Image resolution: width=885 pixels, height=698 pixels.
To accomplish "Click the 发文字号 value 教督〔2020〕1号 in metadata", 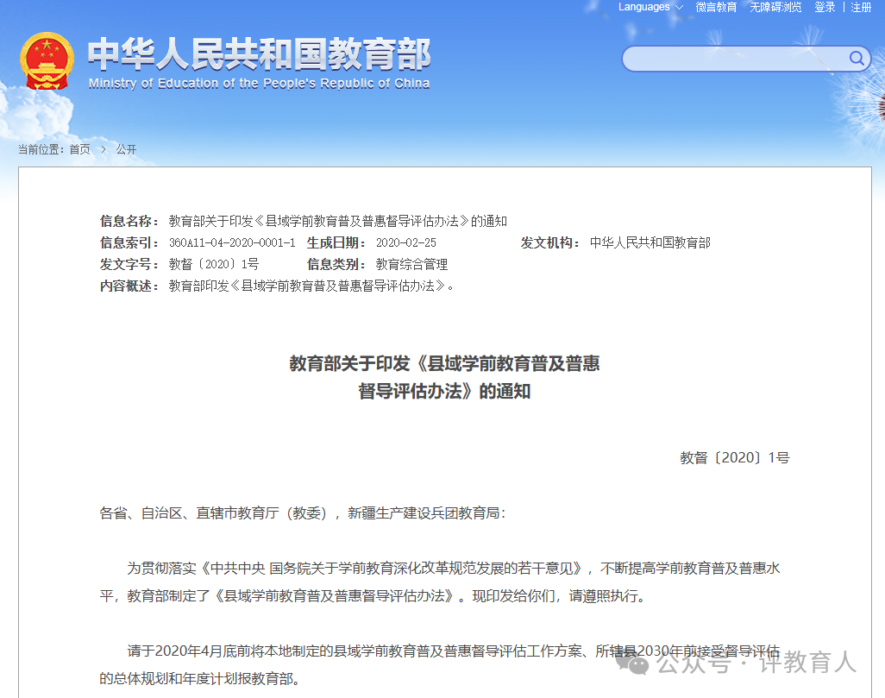I will click(214, 264).
